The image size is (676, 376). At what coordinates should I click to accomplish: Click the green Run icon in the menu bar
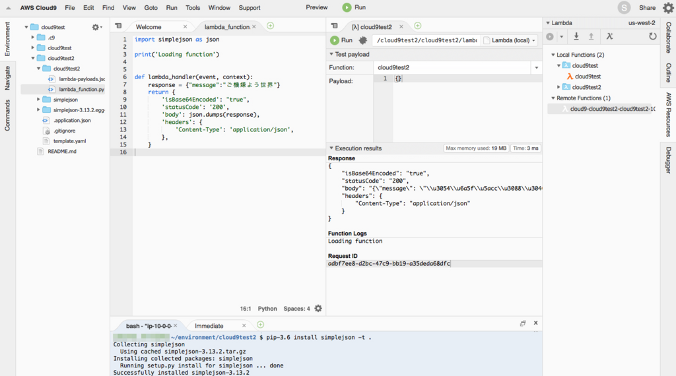[x=347, y=7]
